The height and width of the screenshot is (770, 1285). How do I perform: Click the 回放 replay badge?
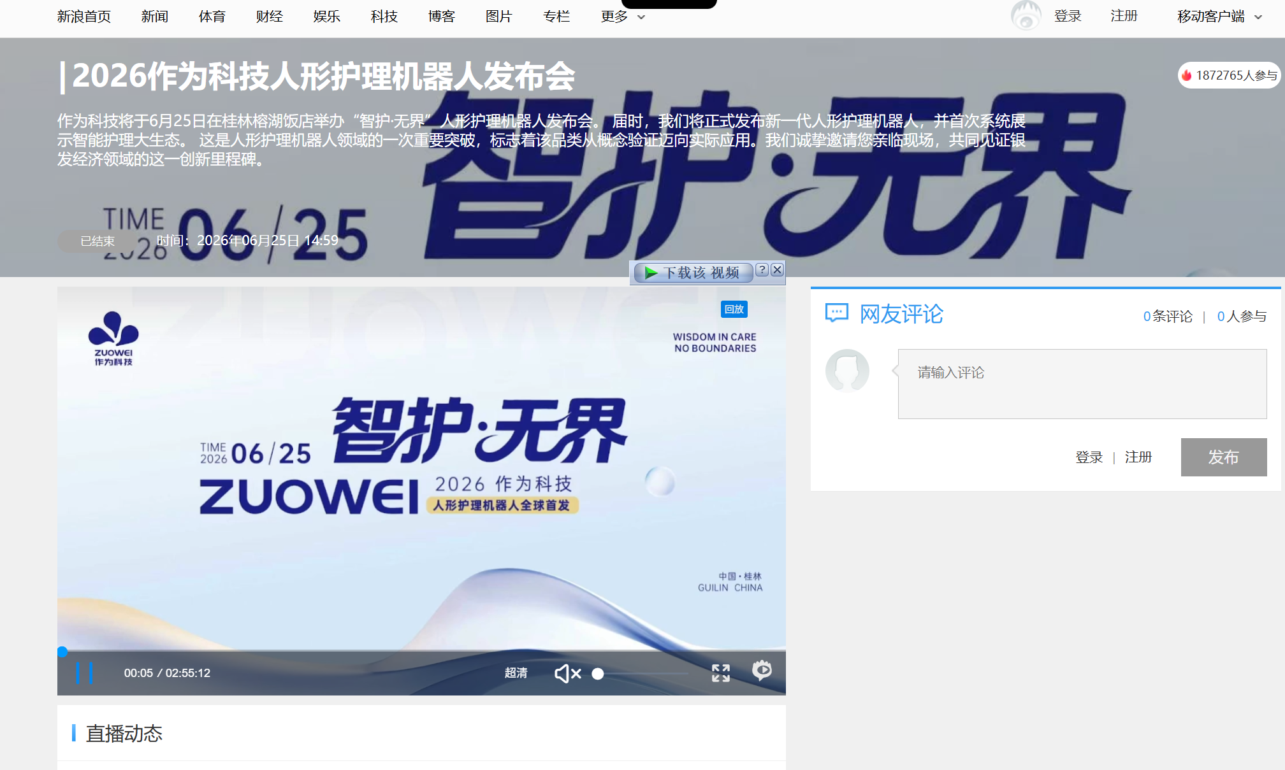[x=734, y=309]
